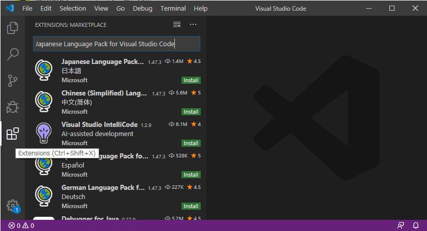Viewport: 427px width, 231px height.
Task: Select German Language Pack title
Action: pyautogui.click(x=103, y=188)
